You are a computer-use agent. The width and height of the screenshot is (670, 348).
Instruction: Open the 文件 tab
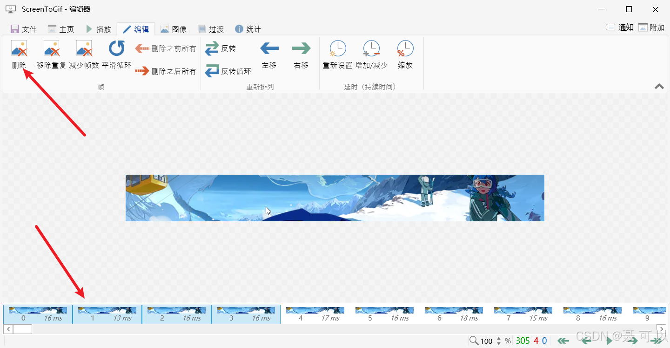coord(24,29)
